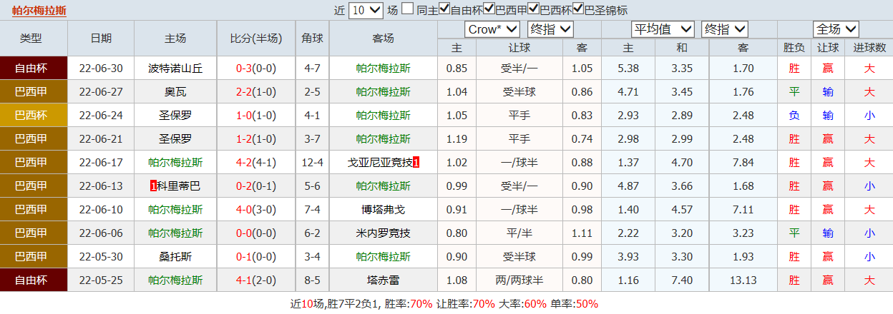
Task: Toggle the 同主 checkbox
Action: pyautogui.click(x=407, y=9)
